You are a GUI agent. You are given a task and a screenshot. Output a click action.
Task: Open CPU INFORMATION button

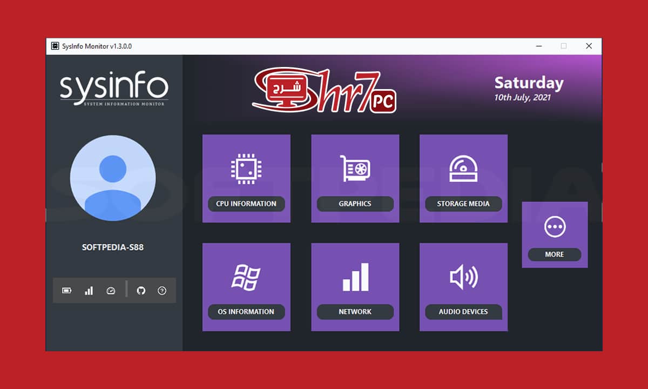click(x=246, y=204)
